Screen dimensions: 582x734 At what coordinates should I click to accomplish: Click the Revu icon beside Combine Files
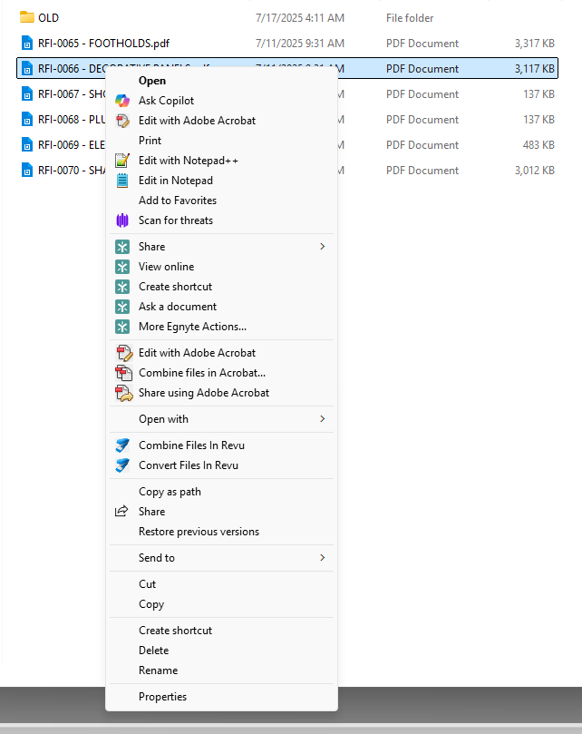pos(122,445)
